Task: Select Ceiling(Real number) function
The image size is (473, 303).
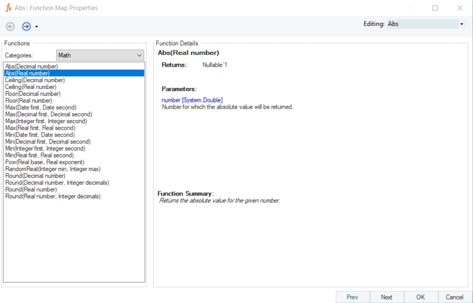Action: (x=31, y=87)
